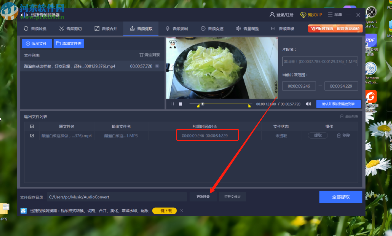The image size is (392, 236).
Task: Mute the preview audio speaker icon
Action: coord(308,104)
